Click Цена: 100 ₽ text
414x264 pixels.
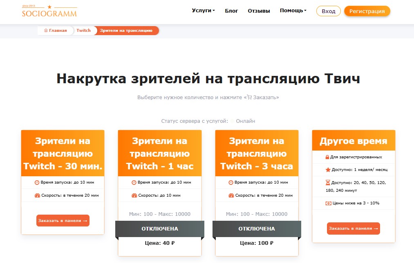click(x=257, y=243)
